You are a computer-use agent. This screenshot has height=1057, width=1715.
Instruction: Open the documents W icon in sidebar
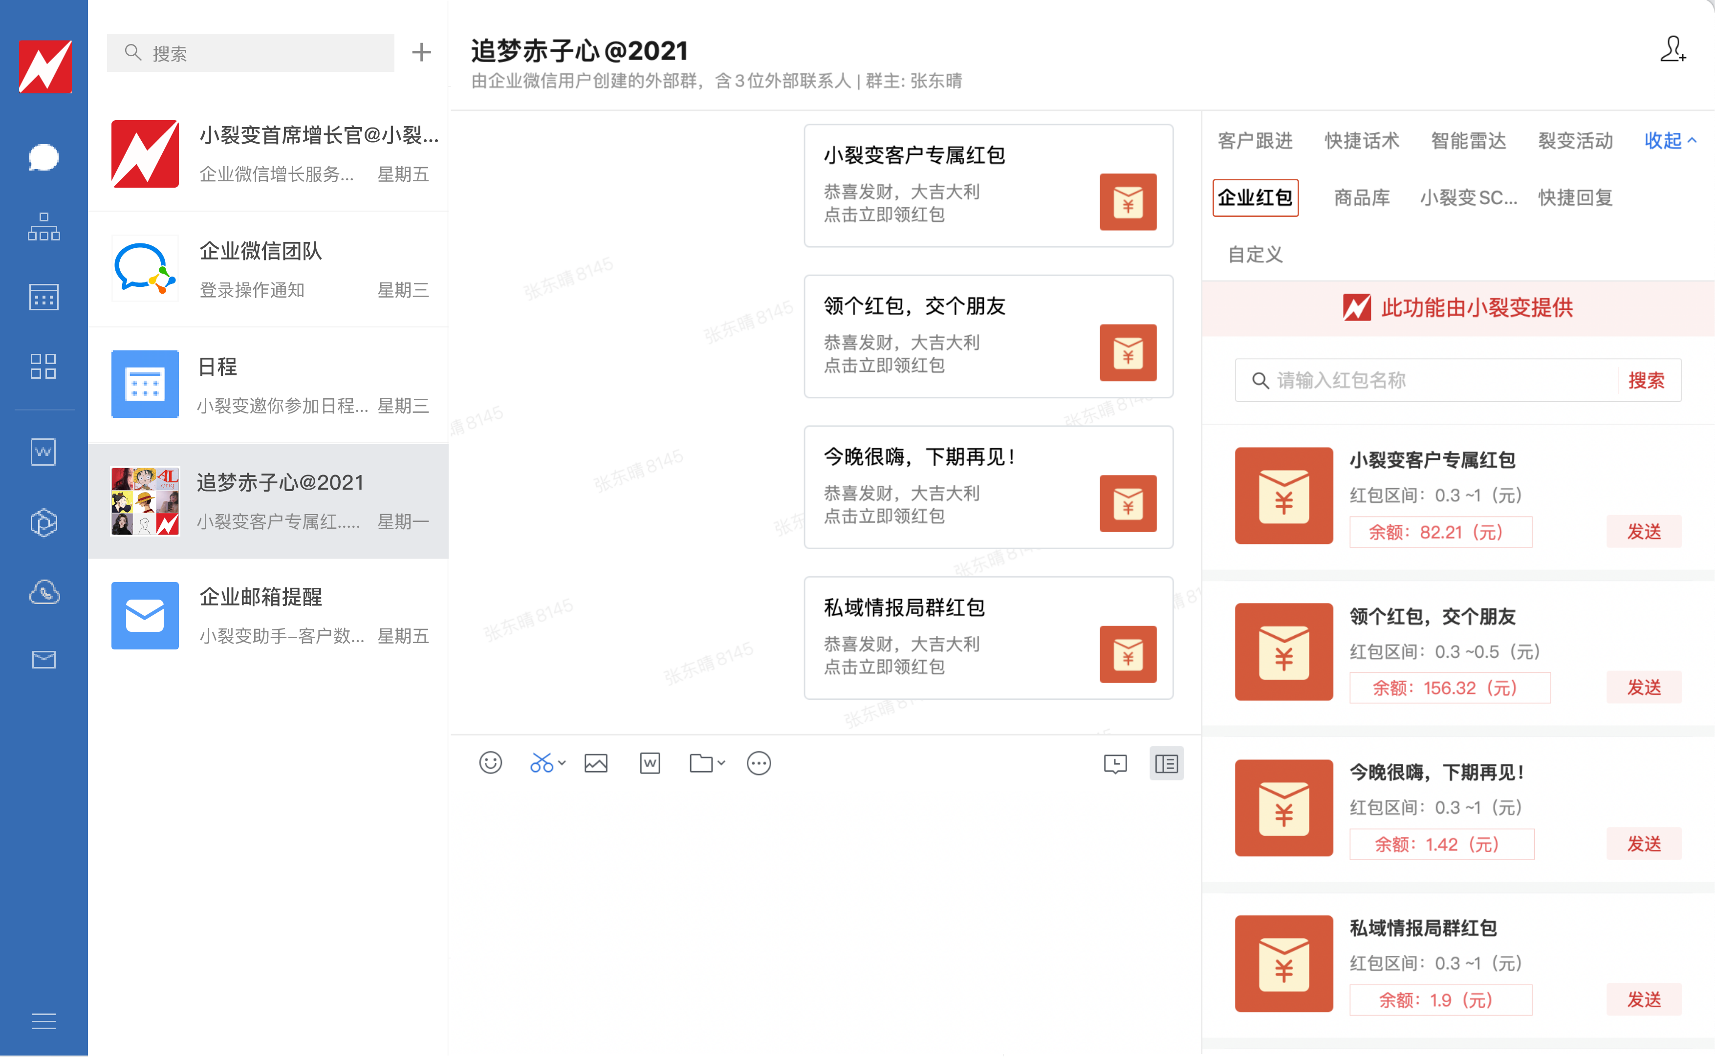[x=43, y=452]
